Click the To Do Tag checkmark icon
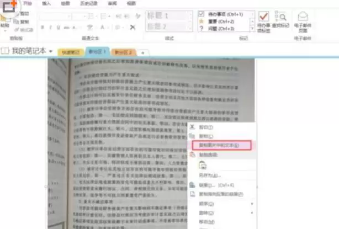Image resolution: width=339 pixels, height=229 pixels. pyautogui.click(x=264, y=17)
